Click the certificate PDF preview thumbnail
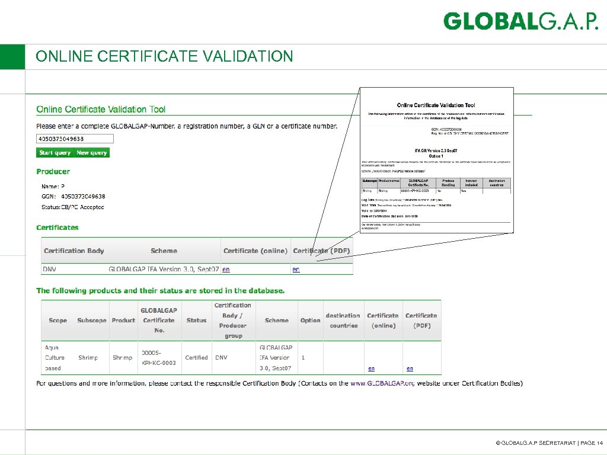This screenshot has width=607, height=455. click(x=437, y=160)
